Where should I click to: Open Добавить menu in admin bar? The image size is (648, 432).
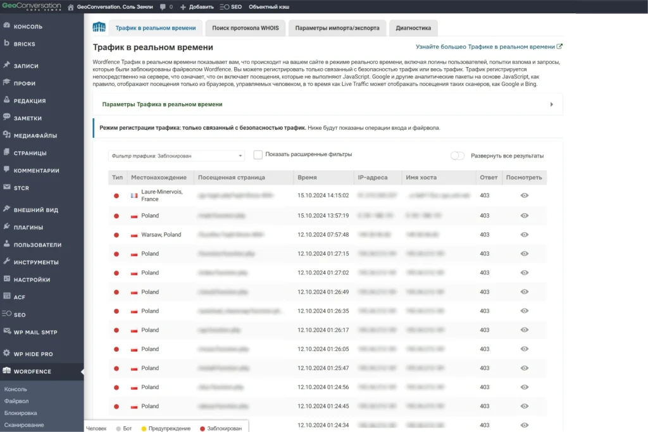[197, 7]
